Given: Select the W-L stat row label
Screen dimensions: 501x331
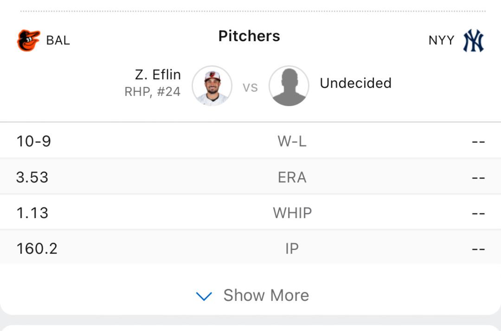Looking at the screenshot, I should (x=292, y=141).
